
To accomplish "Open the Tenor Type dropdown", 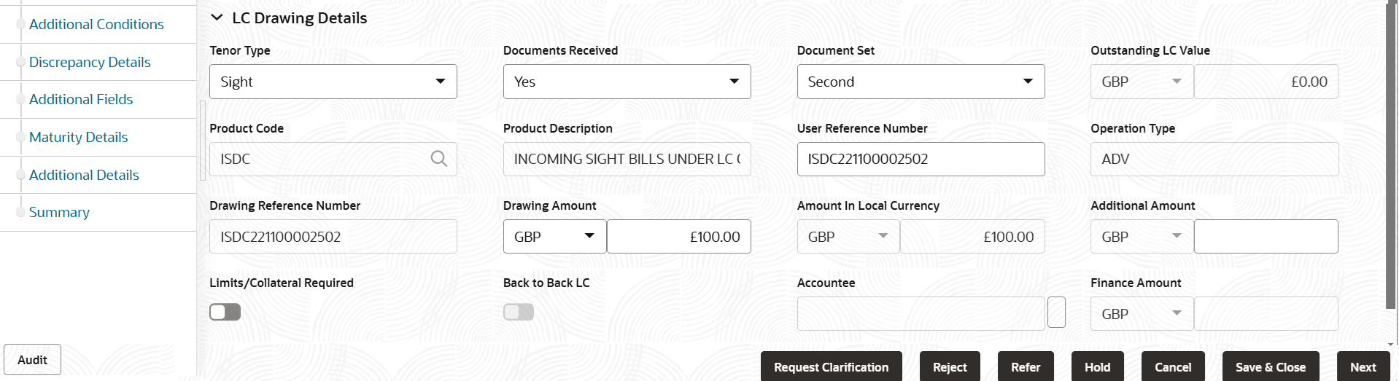I will coord(333,82).
